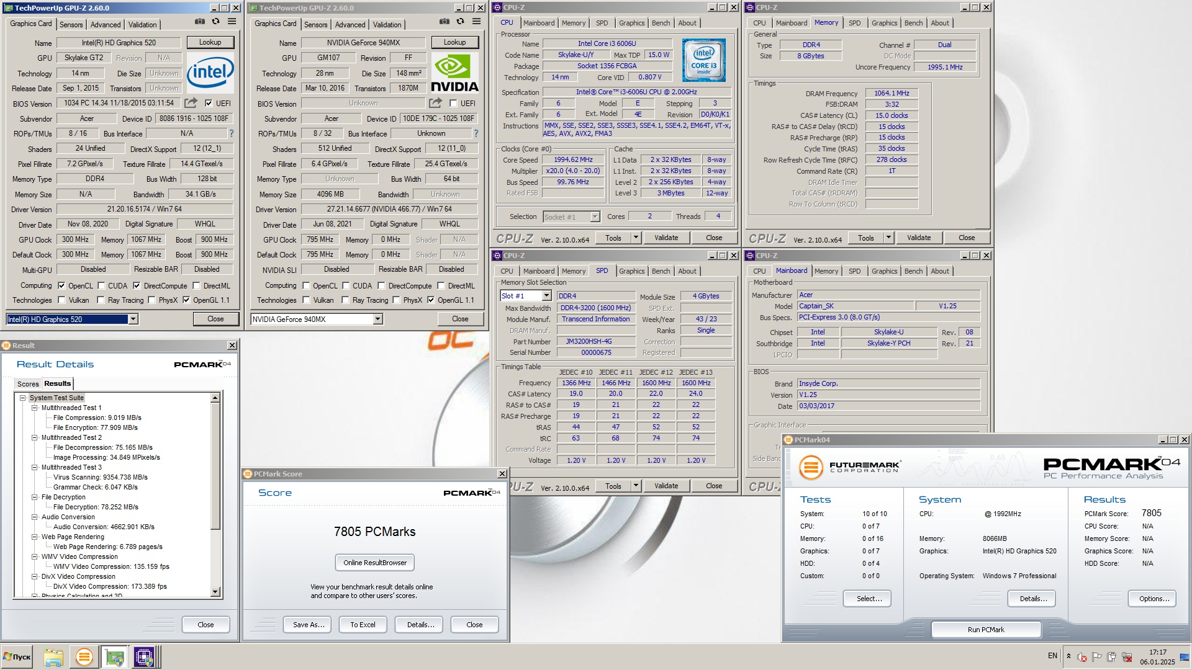The width and height of the screenshot is (1192, 670).
Task: Toggle Ray Tracing checkbox in NVIDIA GPU-Z window
Action: click(346, 300)
